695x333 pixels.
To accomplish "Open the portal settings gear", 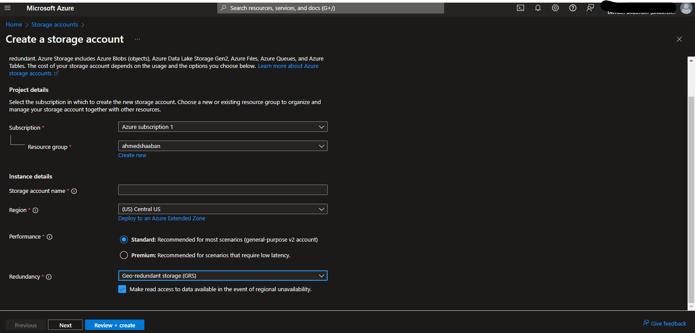I will point(555,8).
